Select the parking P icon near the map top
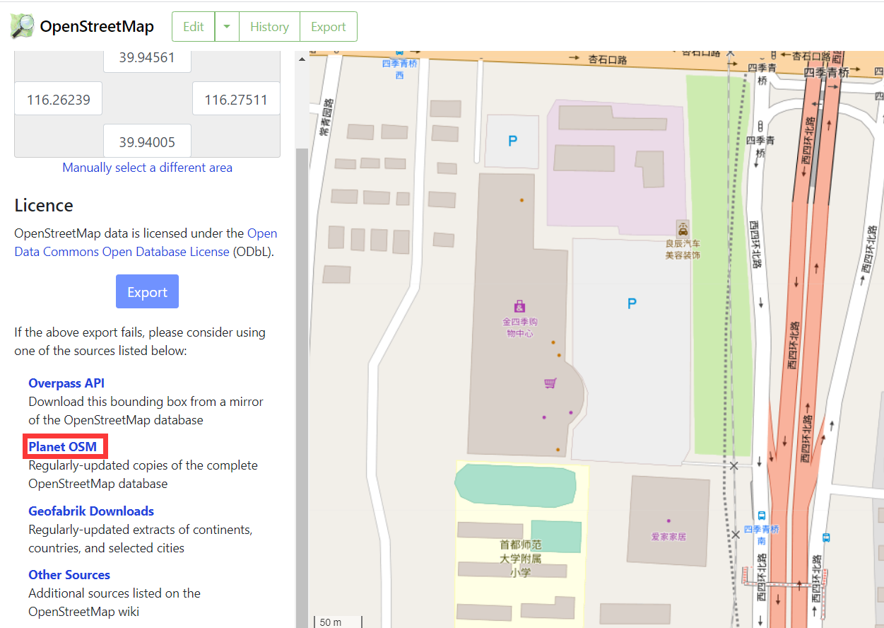The height and width of the screenshot is (628, 884). (511, 140)
